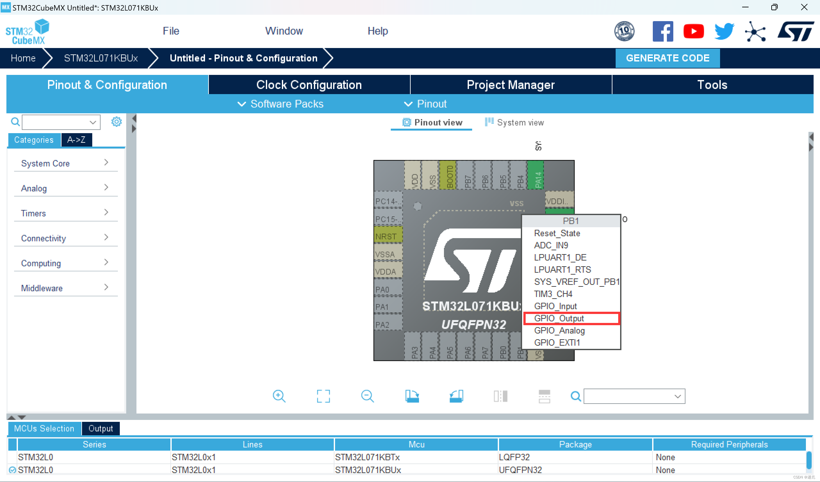Switch to Clock Configuration tab
Image resolution: width=820 pixels, height=482 pixels.
[x=309, y=85]
